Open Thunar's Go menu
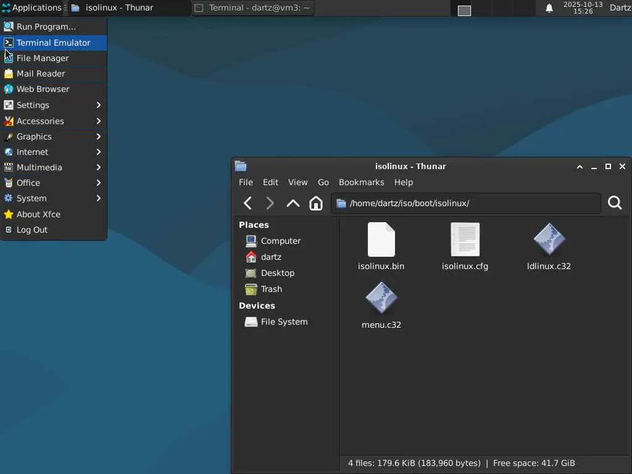 (323, 182)
